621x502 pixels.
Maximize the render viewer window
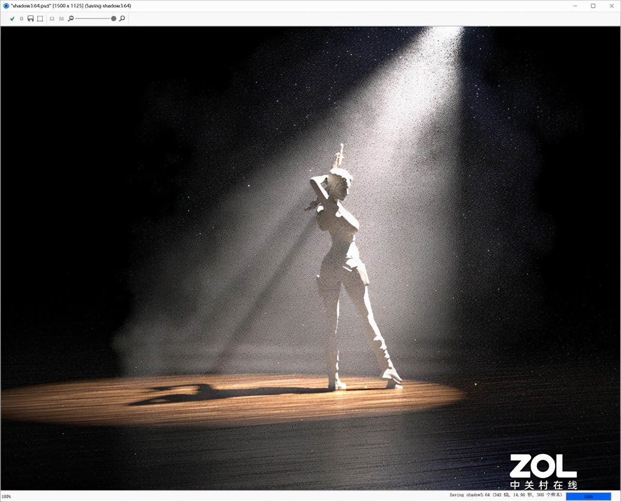[x=593, y=6]
